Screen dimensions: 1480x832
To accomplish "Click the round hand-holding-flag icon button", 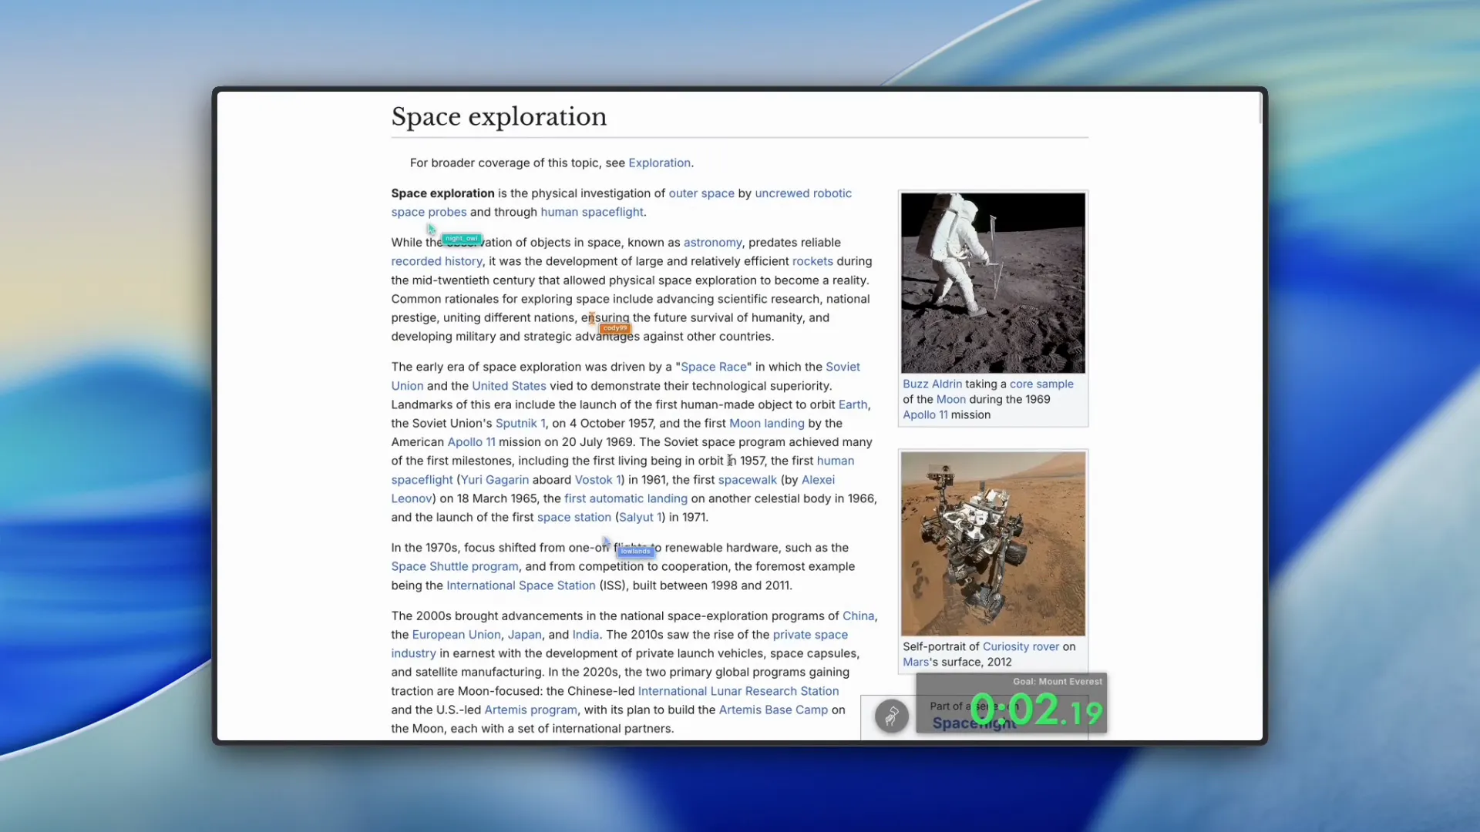I will 892,716.
